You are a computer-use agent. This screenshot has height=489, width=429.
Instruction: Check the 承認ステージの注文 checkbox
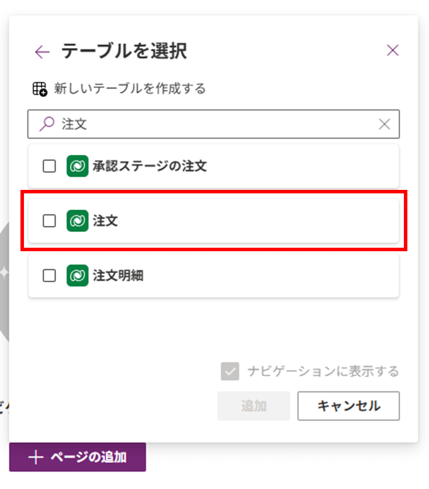click(49, 166)
